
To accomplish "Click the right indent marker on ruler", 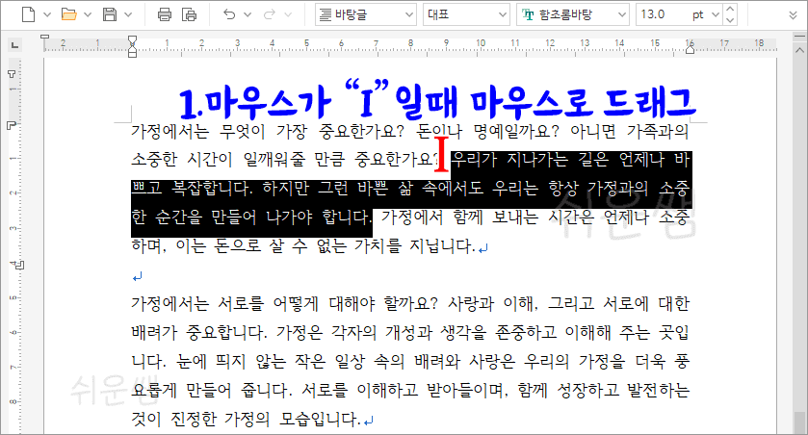I will click(690, 49).
